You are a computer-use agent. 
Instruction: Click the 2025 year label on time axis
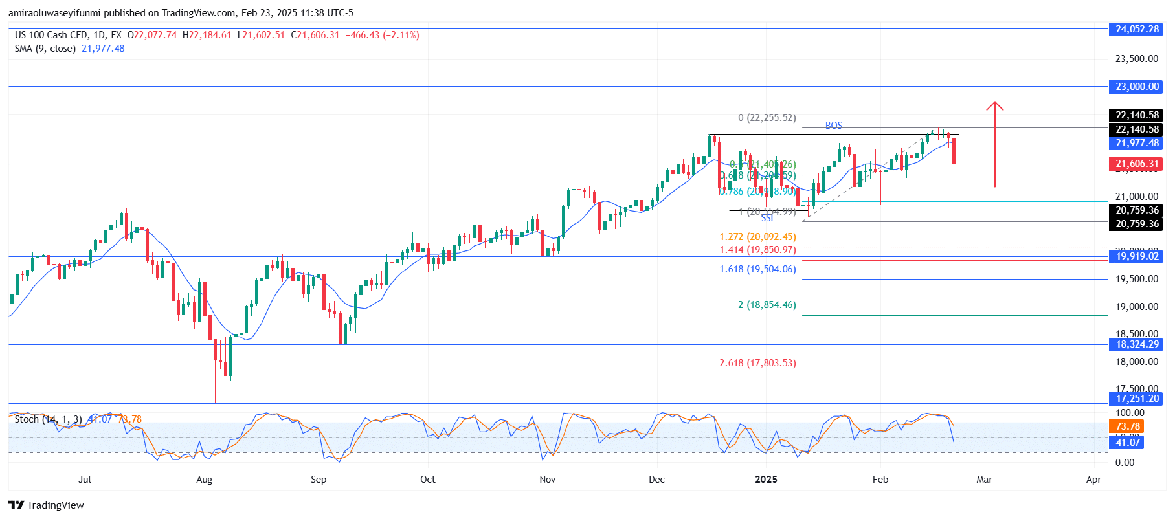click(767, 480)
